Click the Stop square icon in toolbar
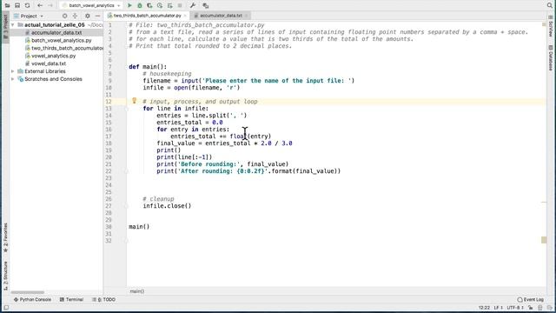This screenshot has width=556, height=313. [x=180, y=5]
